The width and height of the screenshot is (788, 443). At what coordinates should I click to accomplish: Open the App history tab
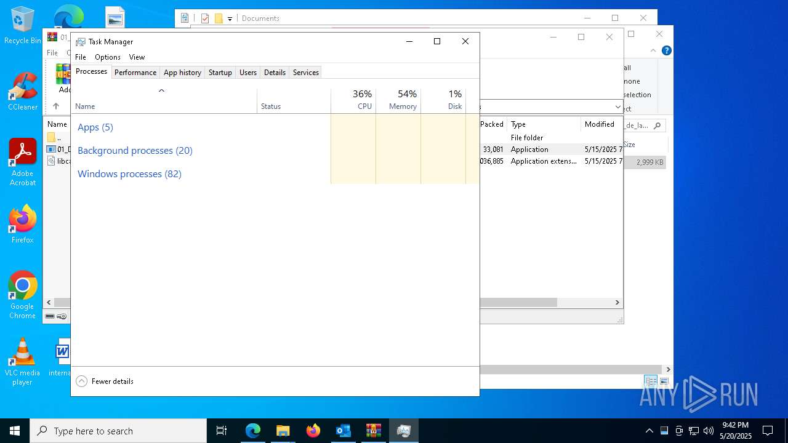coord(182,72)
